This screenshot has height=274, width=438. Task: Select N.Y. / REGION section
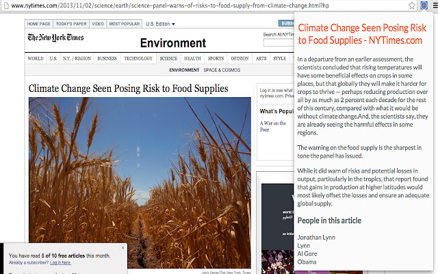click(x=77, y=58)
